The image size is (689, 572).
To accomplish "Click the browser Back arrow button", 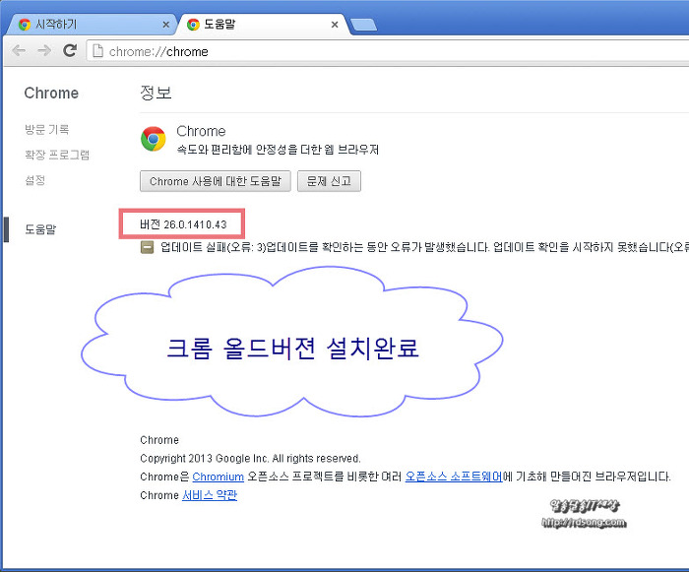I will pyautogui.click(x=19, y=51).
